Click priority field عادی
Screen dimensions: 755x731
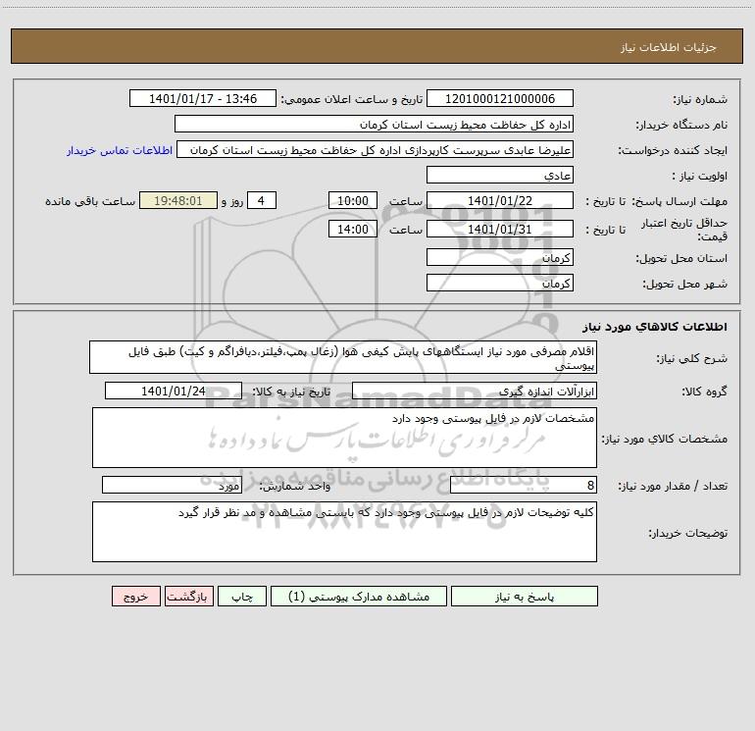pos(500,175)
